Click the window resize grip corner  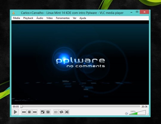tap(148, 114)
